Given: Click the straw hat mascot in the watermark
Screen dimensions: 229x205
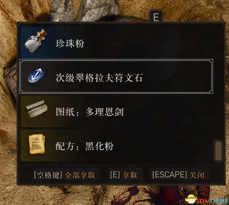Looking at the screenshot, I should pyautogui.click(x=191, y=199).
